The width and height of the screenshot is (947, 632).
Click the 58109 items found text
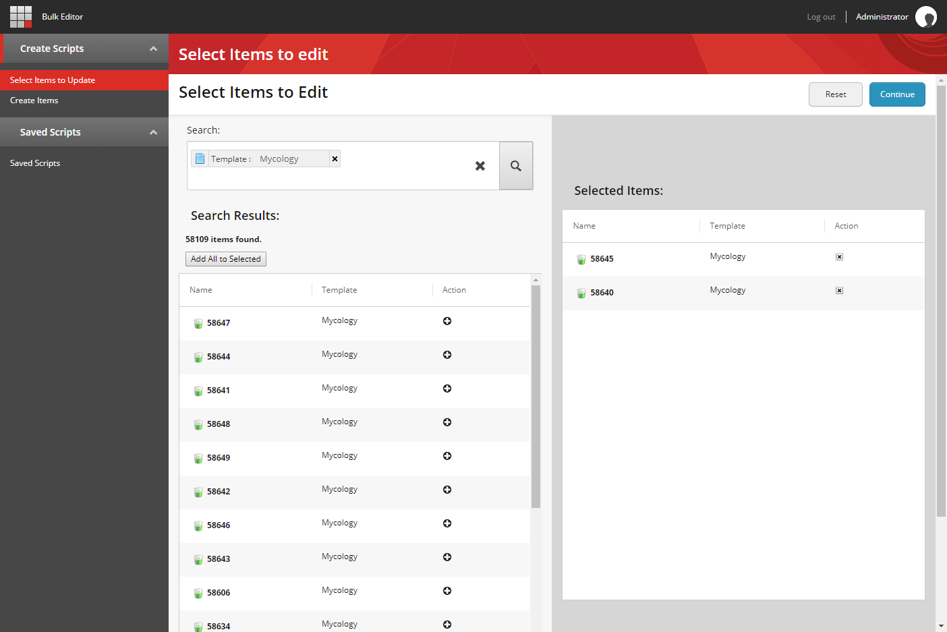tap(223, 239)
